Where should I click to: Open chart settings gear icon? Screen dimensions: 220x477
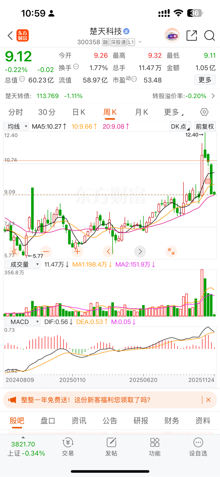[204, 112]
